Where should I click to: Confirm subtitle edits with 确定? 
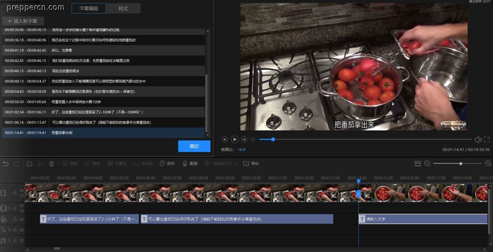(194, 146)
